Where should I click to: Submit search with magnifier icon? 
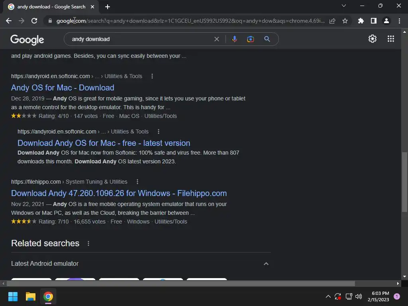click(267, 39)
